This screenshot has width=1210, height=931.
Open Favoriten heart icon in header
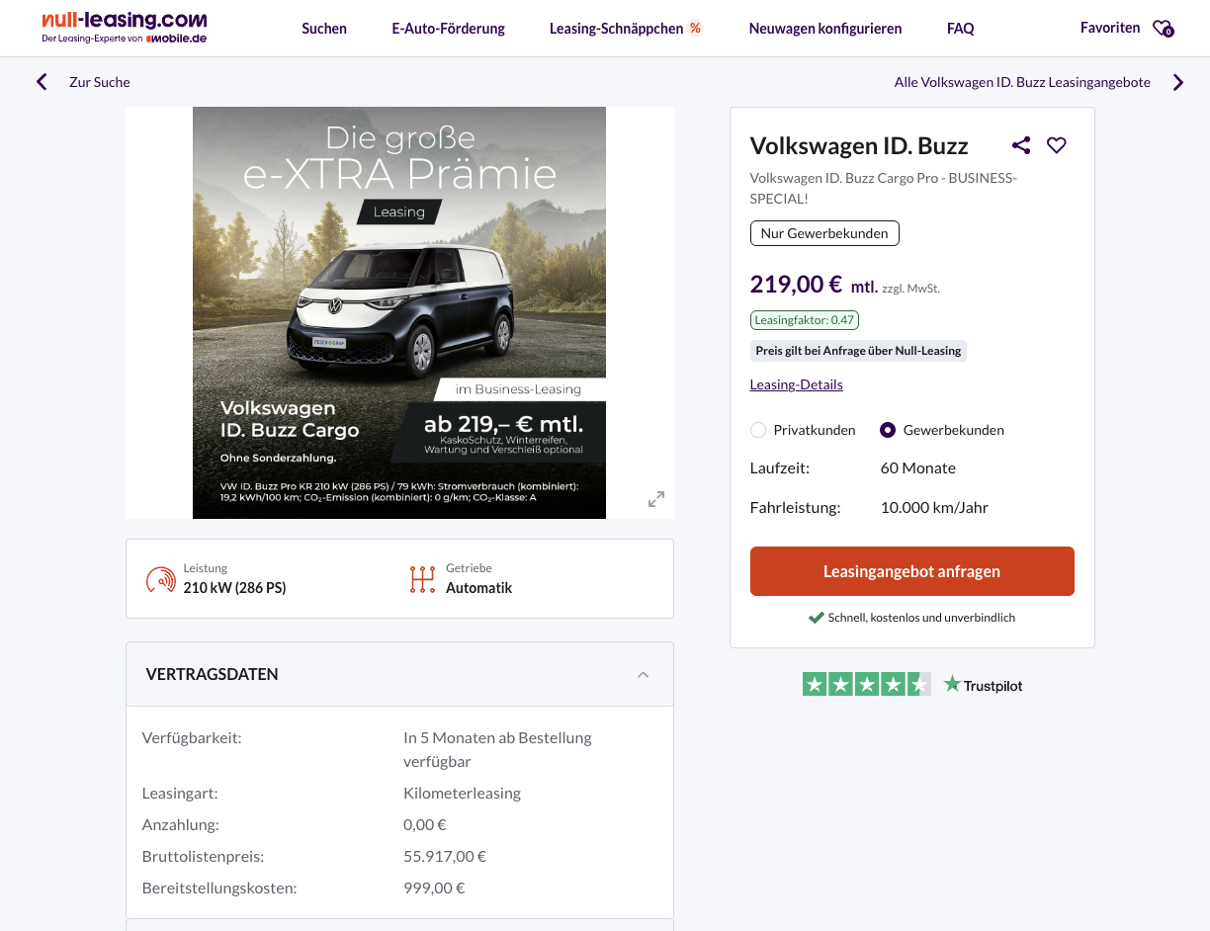point(1163,29)
